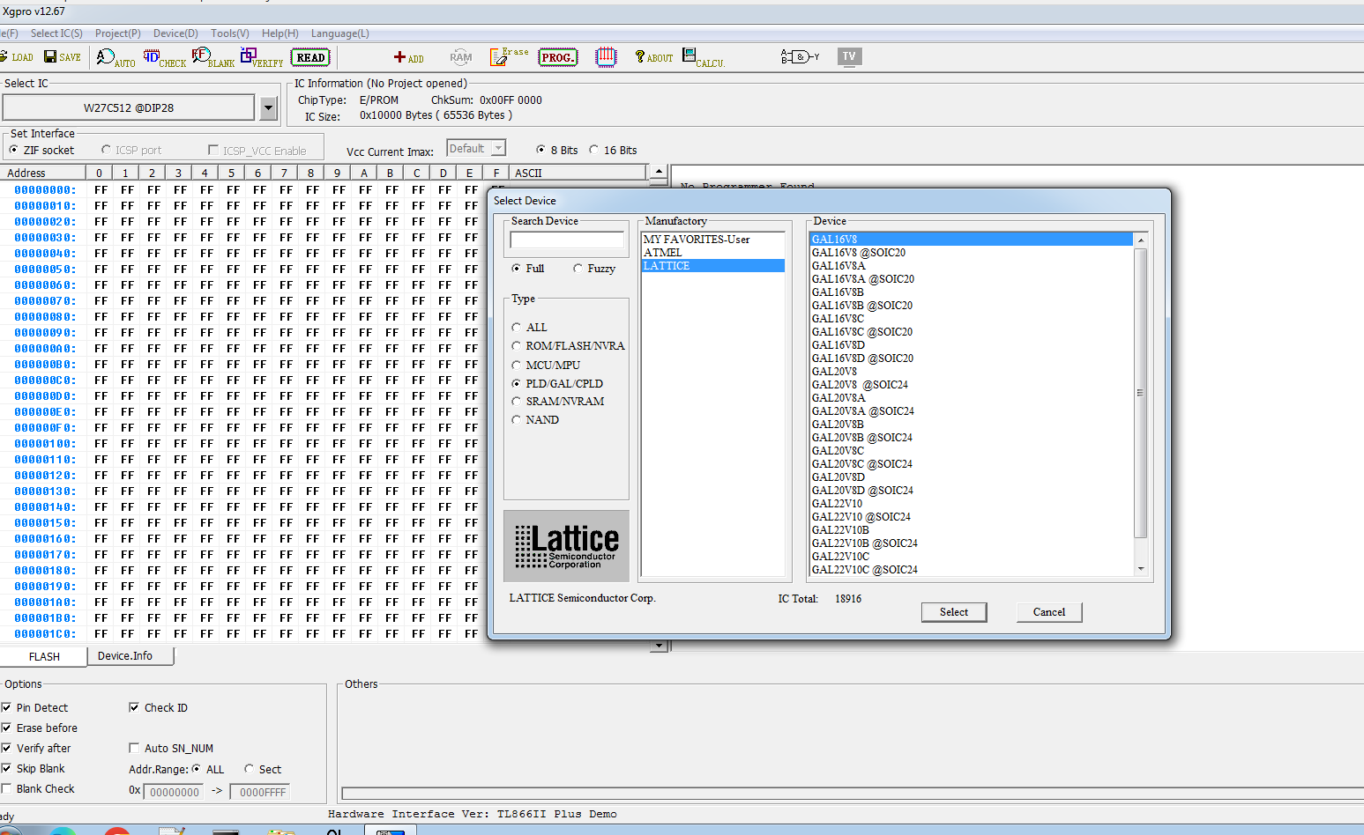The width and height of the screenshot is (1364, 835).
Task: Select the Fuzzy search radio button
Action: coord(578,269)
